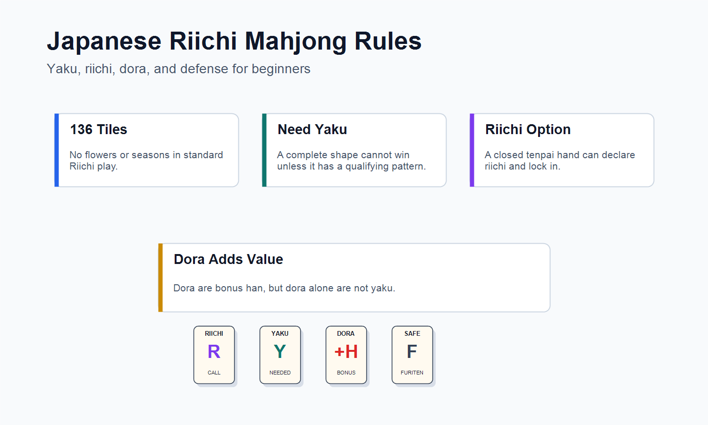Click the red +H symbol
Viewport: 708px width, 425px height.
[x=346, y=352]
